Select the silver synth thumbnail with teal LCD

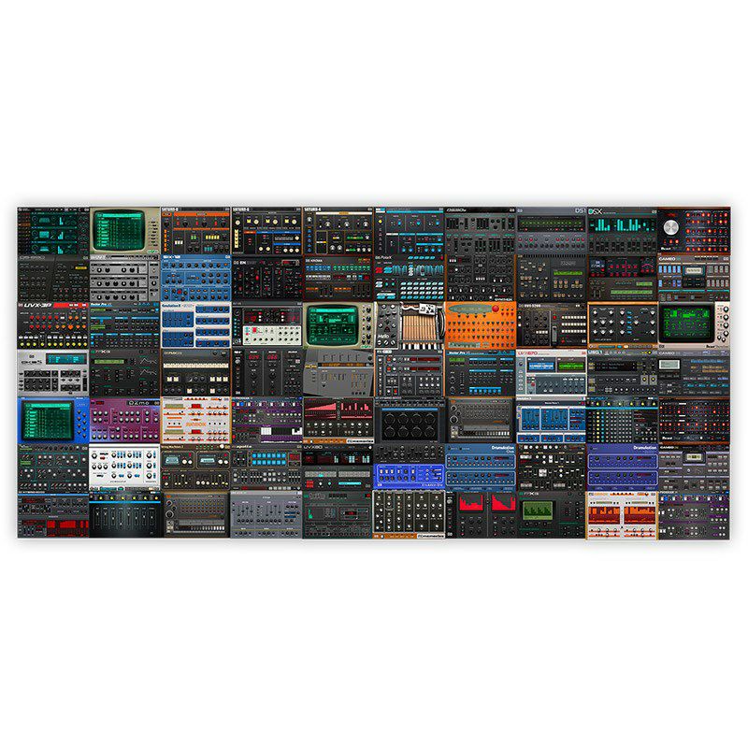tap(53, 372)
